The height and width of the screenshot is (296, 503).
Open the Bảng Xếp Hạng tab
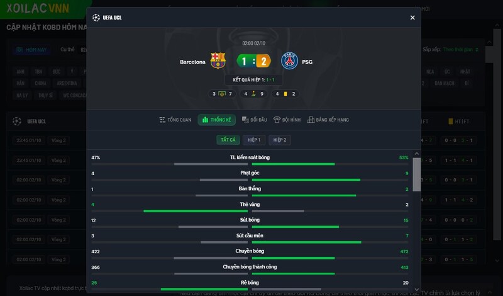328,120
